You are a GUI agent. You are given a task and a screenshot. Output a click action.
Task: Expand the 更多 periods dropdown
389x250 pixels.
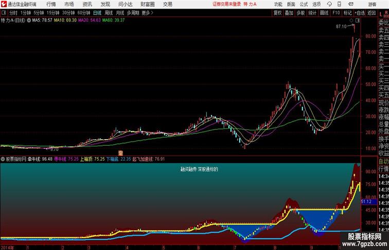[147, 13]
